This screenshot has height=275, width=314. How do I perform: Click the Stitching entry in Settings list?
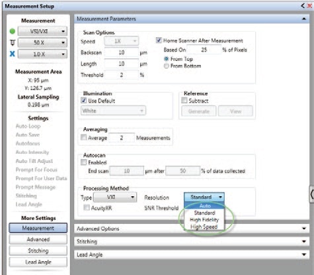click(x=26, y=195)
